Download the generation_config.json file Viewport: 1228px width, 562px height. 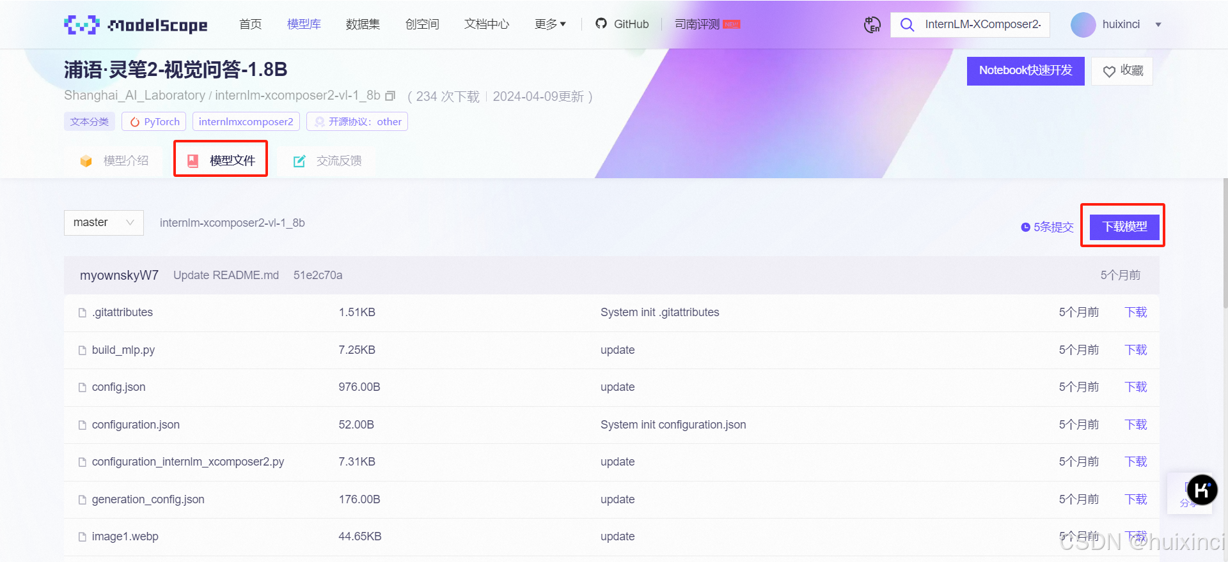(x=1136, y=499)
